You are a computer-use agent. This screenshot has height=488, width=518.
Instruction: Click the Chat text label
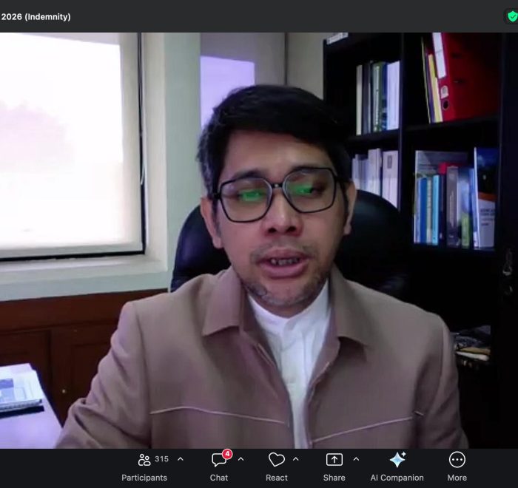(219, 478)
